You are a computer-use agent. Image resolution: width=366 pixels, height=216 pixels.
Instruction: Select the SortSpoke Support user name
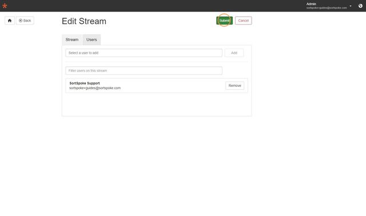[x=85, y=83]
